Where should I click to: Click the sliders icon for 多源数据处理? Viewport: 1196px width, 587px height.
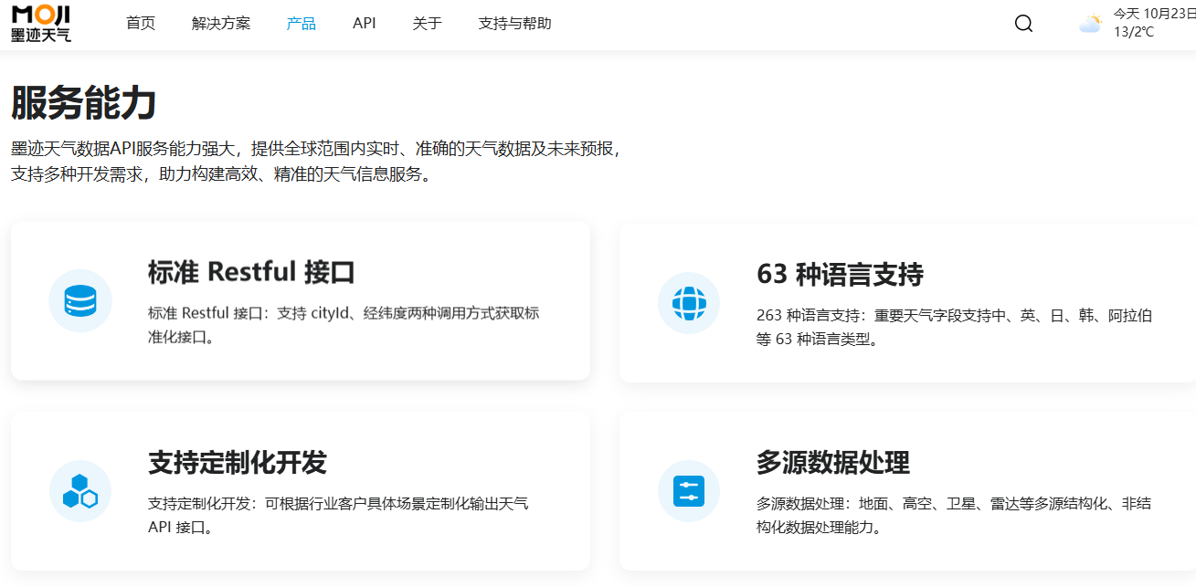[689, 491]
